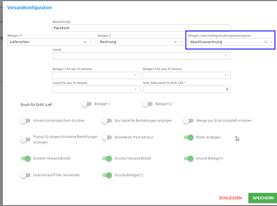The image size is (277, 206).
Task: Turn off Erstelle Versand-Etikett toggle
Action: (x=26, y=159)
